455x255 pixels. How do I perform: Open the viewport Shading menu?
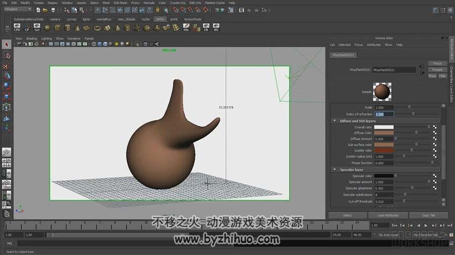(x=32, y=38)
